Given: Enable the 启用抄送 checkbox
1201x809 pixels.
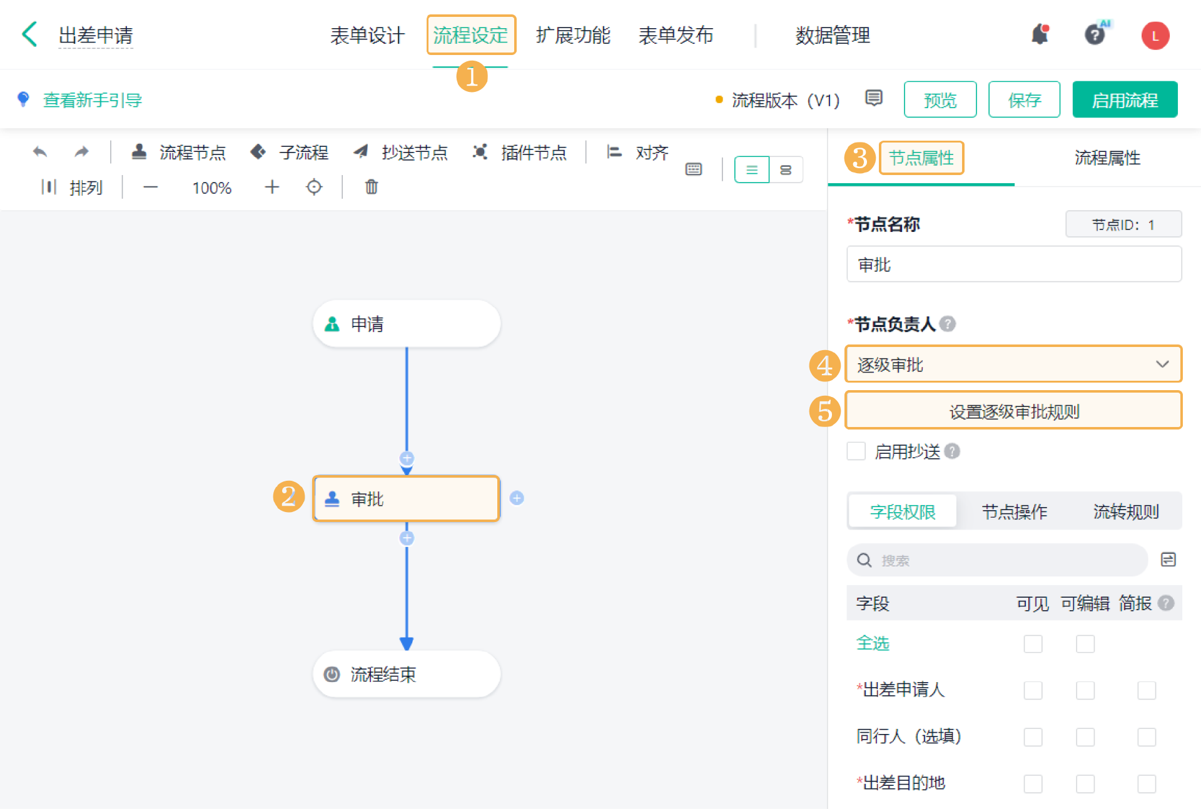Looking at the screenshot, I should tap(856, 451).
